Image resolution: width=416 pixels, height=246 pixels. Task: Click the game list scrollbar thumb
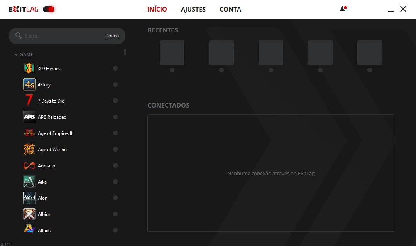pyautogui.click(x=125, y=52)
